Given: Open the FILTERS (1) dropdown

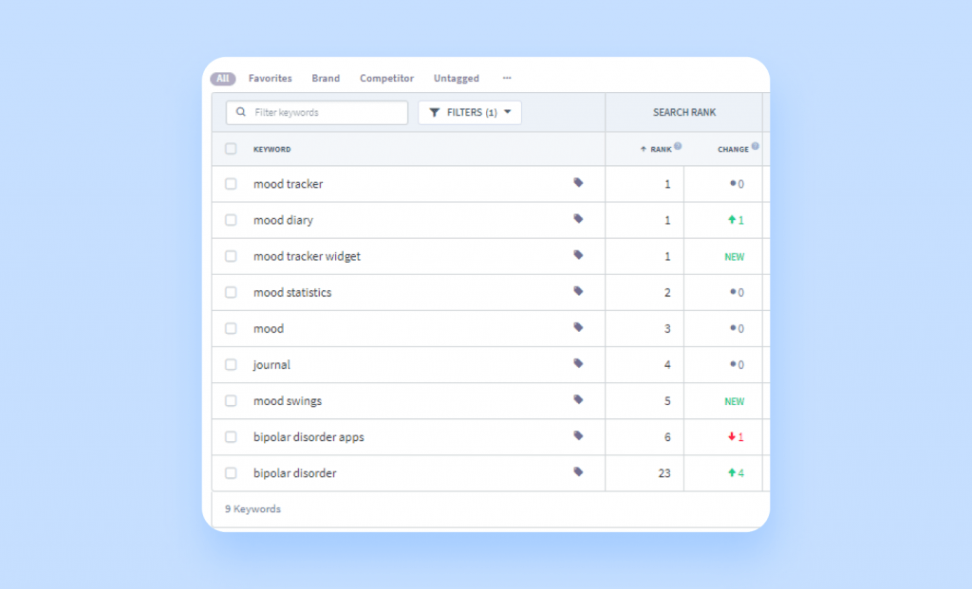Looking at the screenshot, I should [470, 112].
